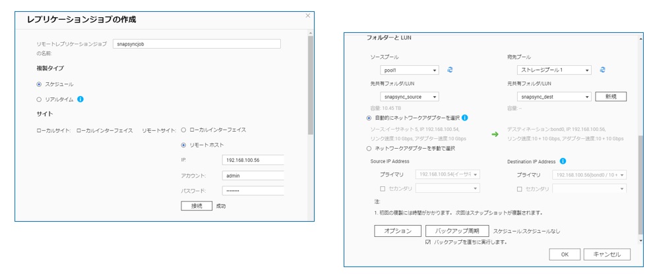Click the info icon next to リアルタイム
The width and height of the screenshot is (653, 279).
click(80, 99)
